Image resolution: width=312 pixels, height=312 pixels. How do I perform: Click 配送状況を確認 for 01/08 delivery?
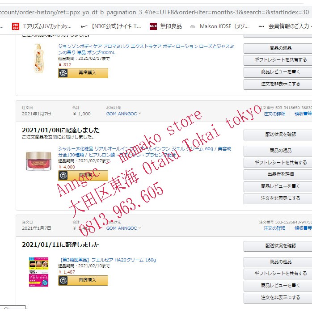pyautogui.click(x=280, y=135)
